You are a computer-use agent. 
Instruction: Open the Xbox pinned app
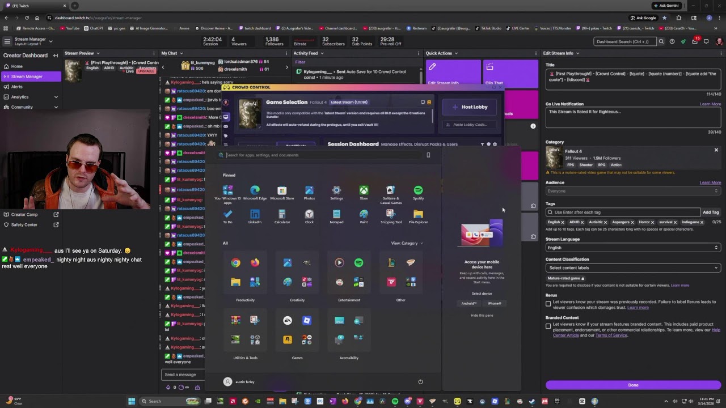[x=364, y=192]
